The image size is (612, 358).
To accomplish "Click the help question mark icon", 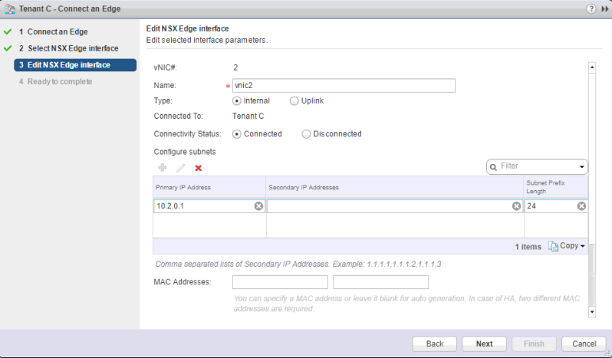I will click(x=591, y=8).
